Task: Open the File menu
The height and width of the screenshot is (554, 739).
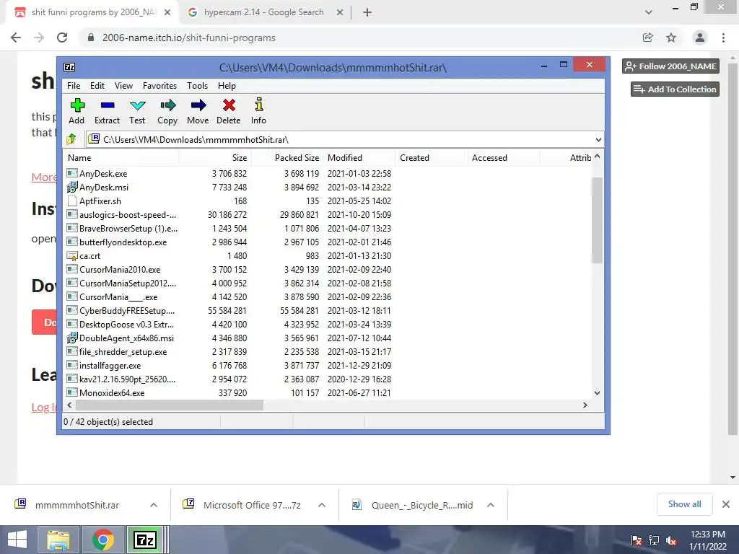Action: coord(74,86)
